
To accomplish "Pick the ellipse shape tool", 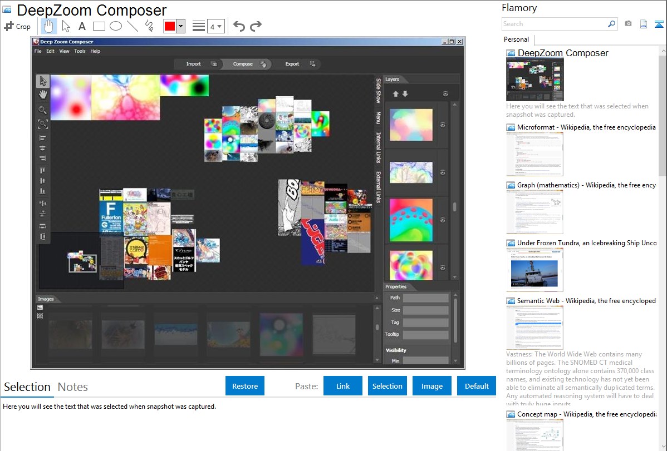I will point(116,26).
